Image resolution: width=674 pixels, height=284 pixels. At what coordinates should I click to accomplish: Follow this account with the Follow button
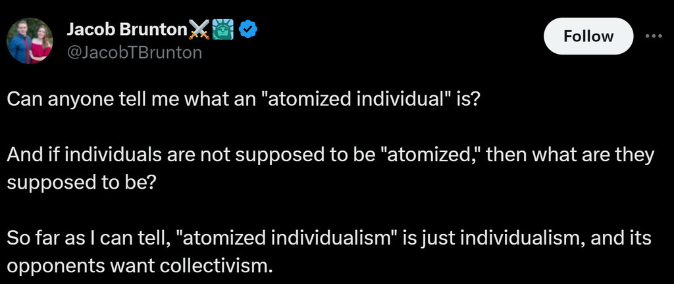(588, 36)
